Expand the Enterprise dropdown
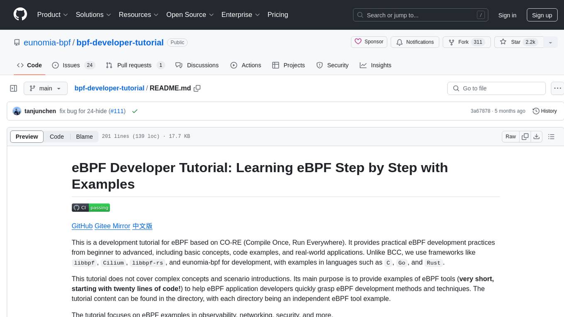This screenshot has width=564, height=317. (241, 15)
